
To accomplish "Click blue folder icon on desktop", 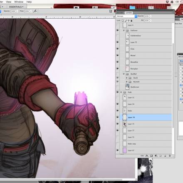I will pos(132,7).
